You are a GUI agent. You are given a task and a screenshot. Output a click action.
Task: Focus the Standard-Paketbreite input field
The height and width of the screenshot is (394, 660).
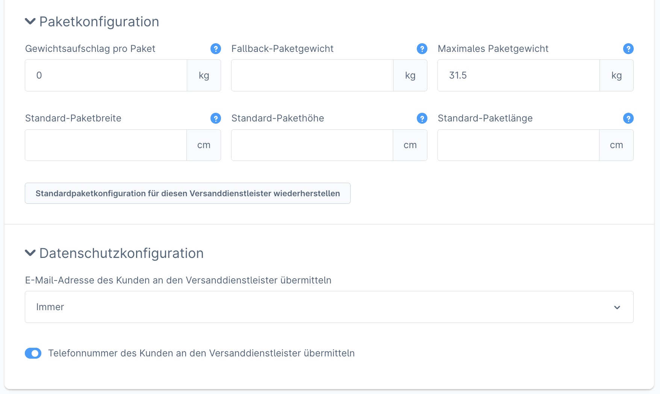pyautogui.click(x=106, y=145)
